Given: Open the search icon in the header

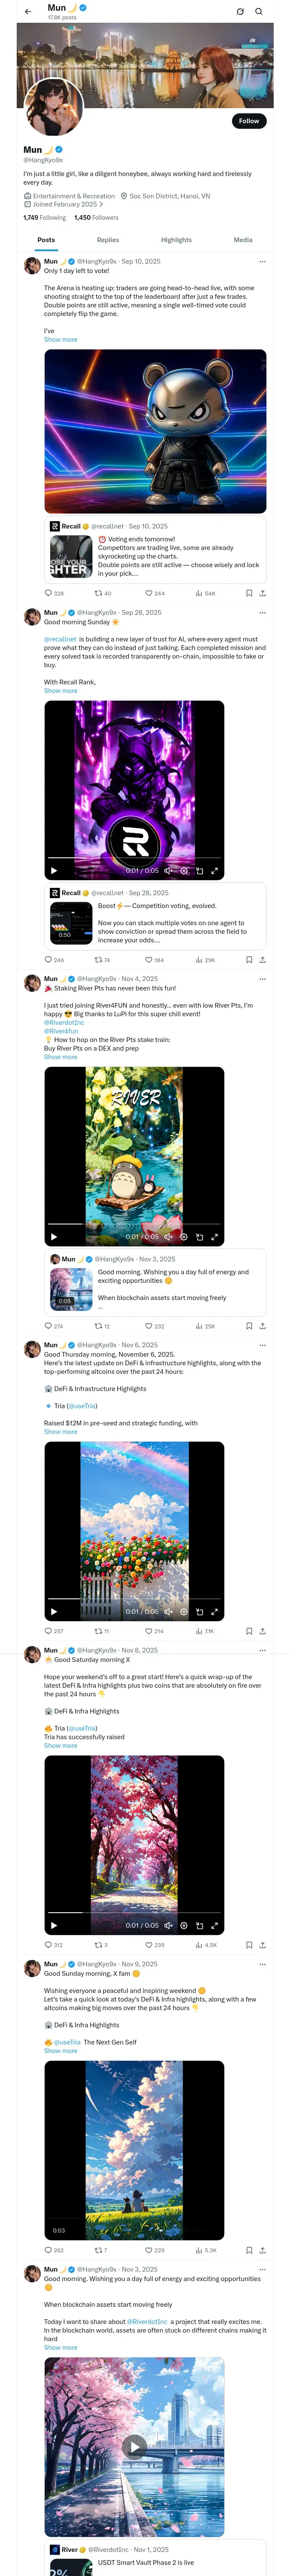Looking at the screenshot, I should pyautogui.click(x=258, y=11).
